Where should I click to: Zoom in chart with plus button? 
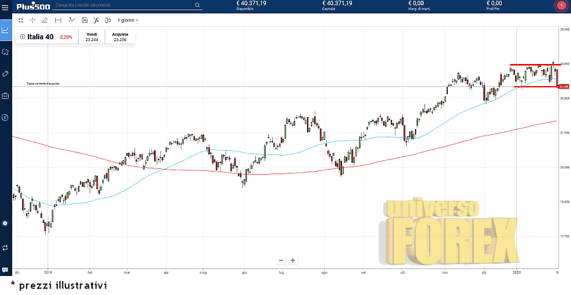(292, 260)
